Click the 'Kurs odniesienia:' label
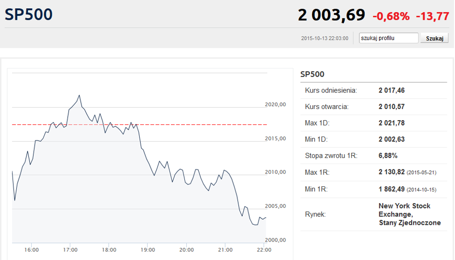Viewport: 455px width, 260px height. tap(331, 91)
